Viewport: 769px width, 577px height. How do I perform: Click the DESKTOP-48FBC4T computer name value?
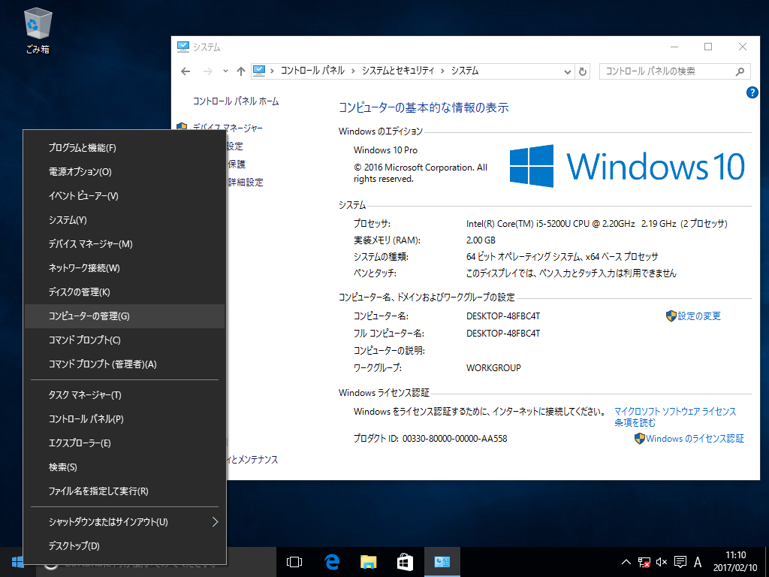click(x=503, y=316)
